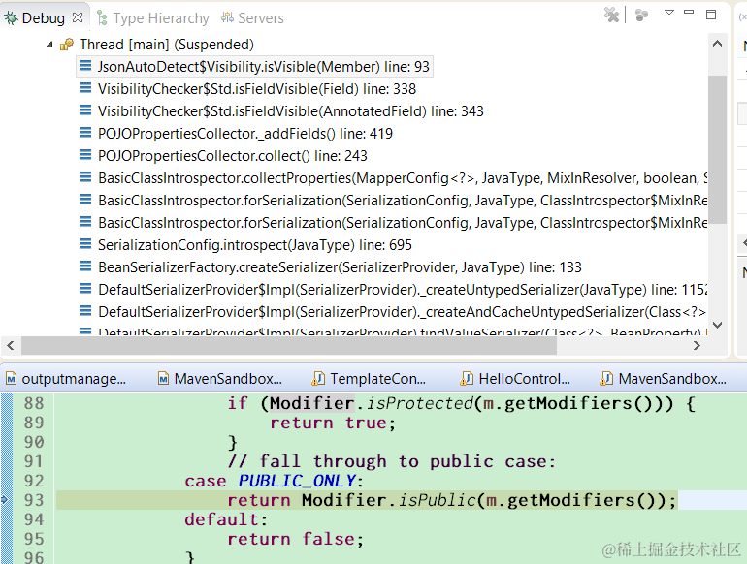Minimize the Debug view panel

tap(689, 12)
